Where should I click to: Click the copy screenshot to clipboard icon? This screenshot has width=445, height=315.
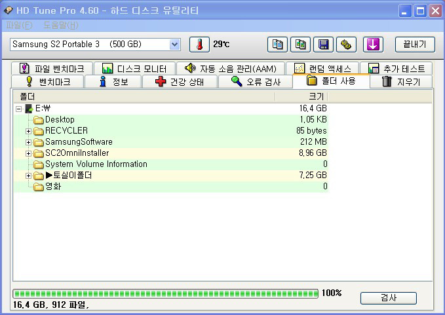tap(300, 45)
